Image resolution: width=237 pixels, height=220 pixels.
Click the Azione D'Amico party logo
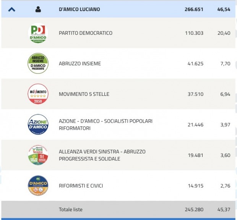(38, 125)
